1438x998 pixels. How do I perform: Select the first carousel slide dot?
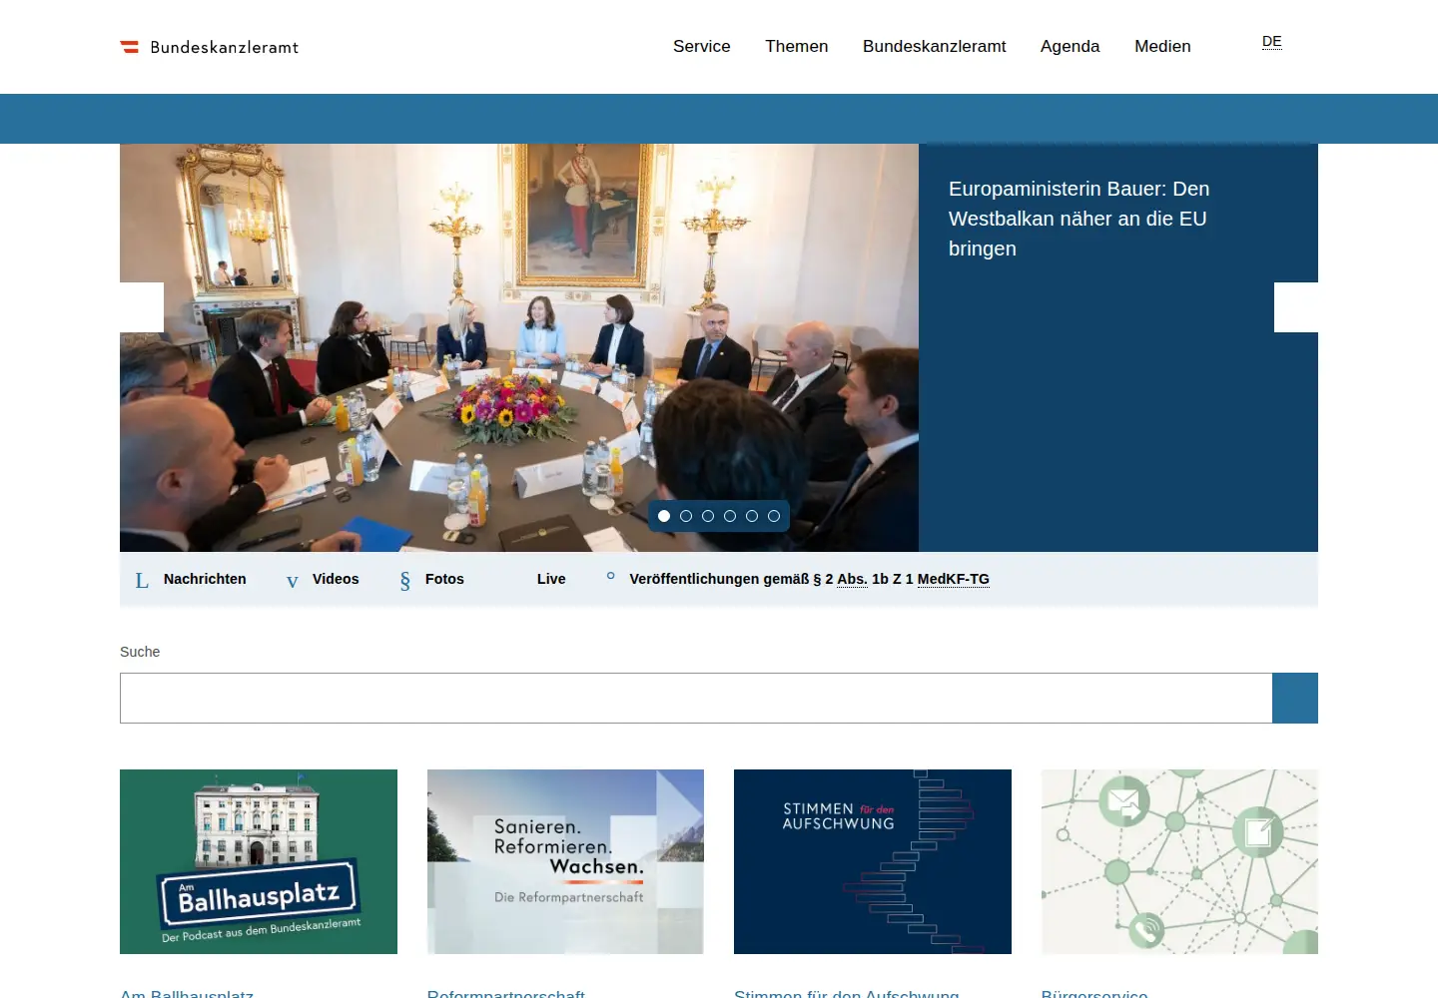(664, 516)
